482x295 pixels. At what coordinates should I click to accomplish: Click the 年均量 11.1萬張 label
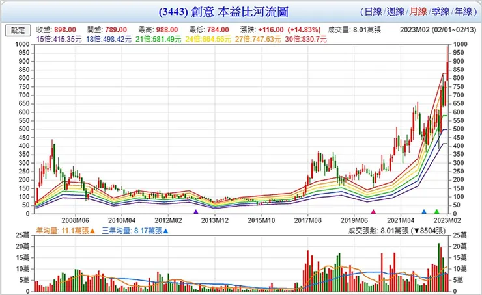point(63,231)
